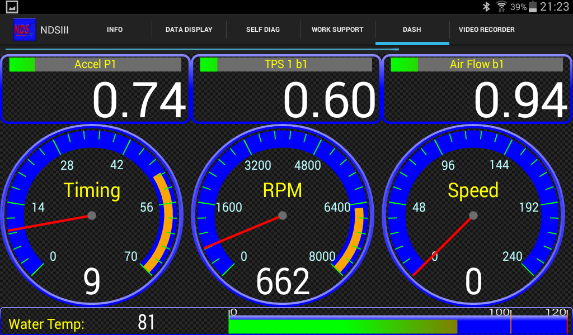Select the DASH tab
Viewport: 573px width, 335px height.
[x=412, y=30]
